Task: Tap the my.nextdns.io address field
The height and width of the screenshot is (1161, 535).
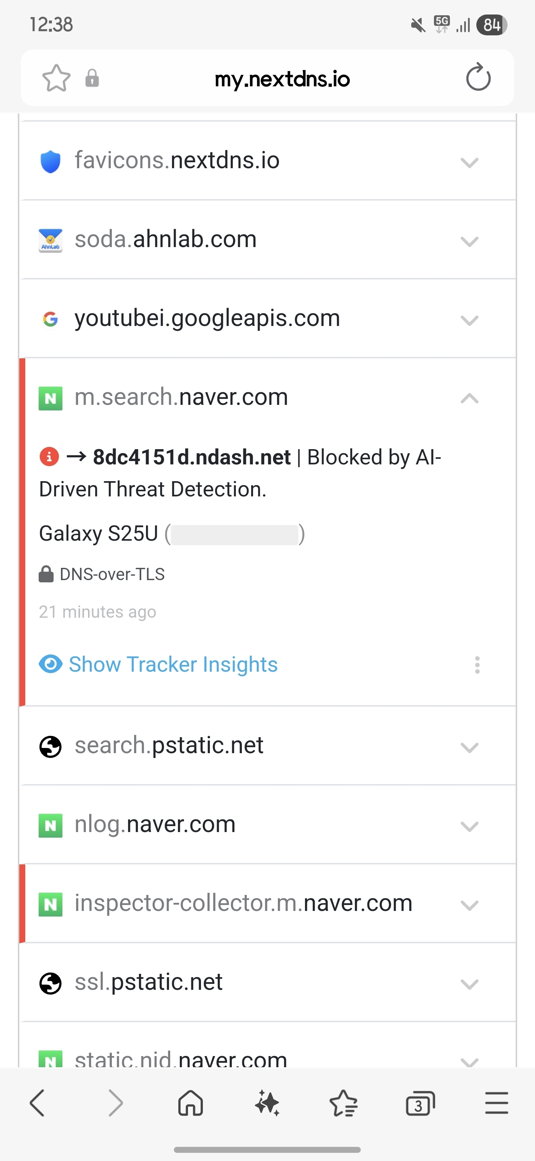Action: click(282, 79)
